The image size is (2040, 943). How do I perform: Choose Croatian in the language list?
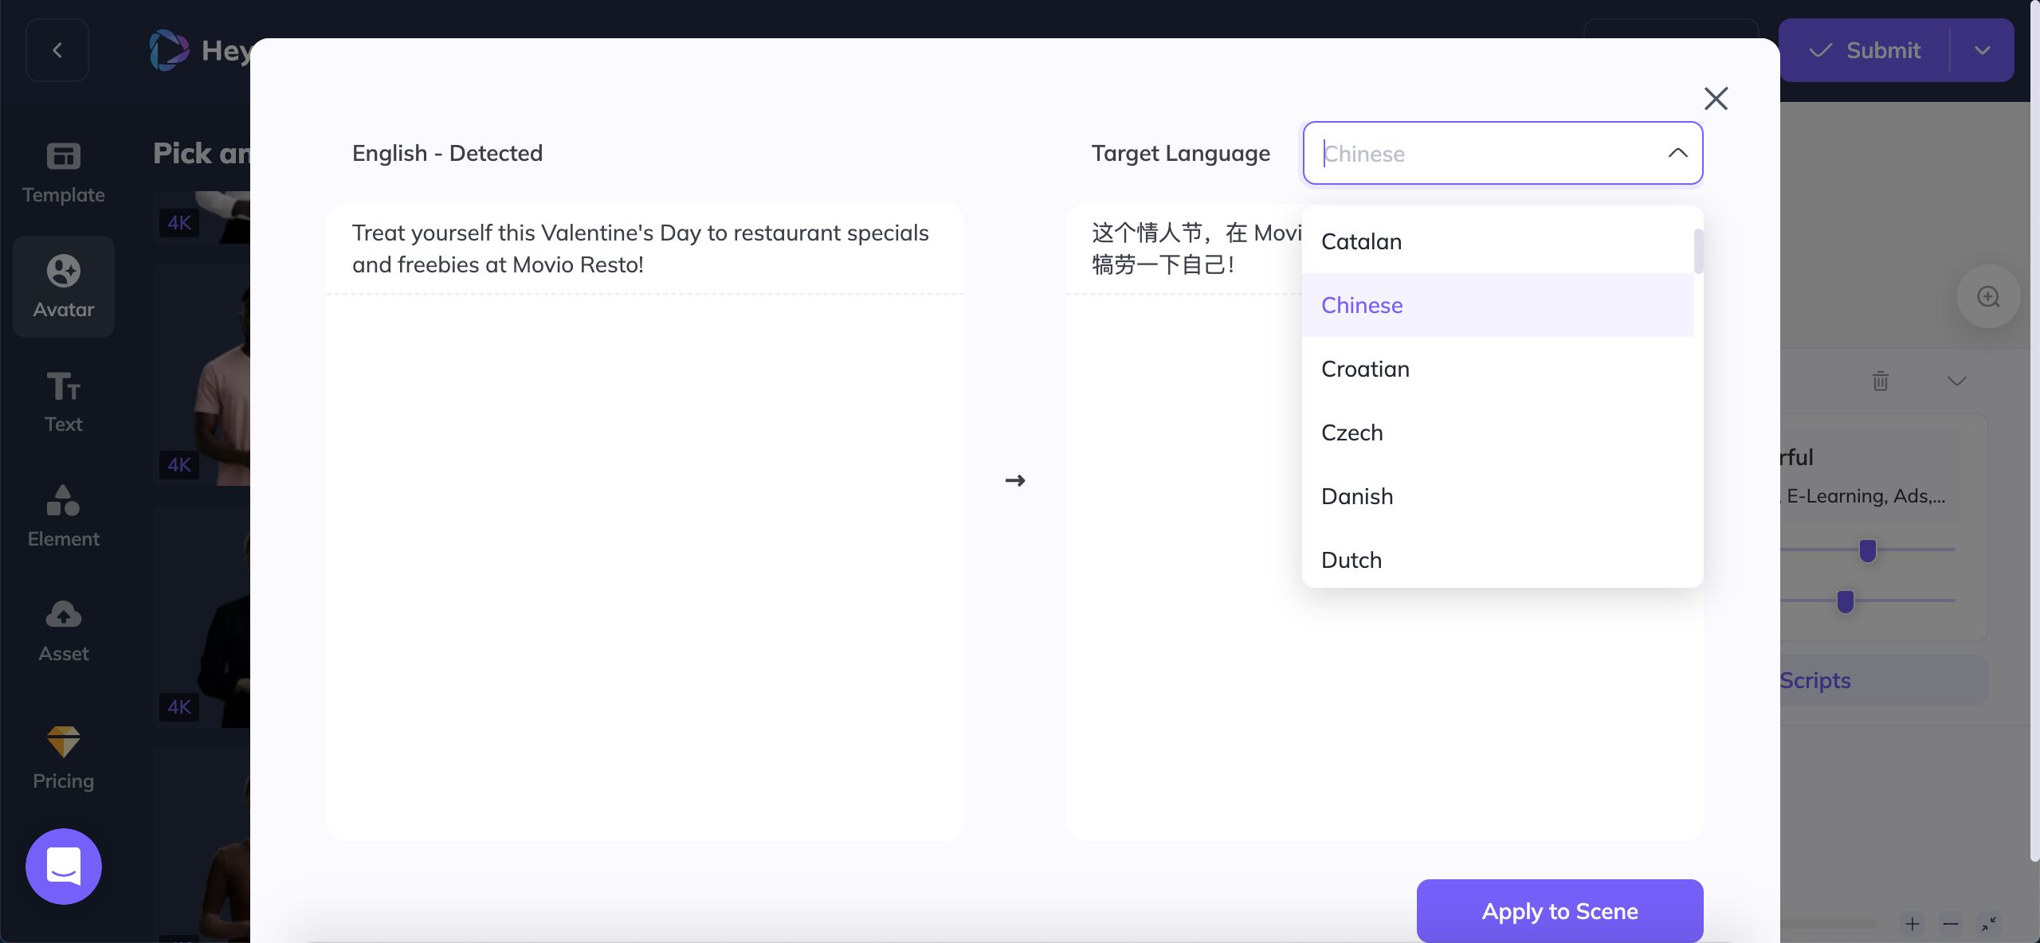[x=1498, y=369]
